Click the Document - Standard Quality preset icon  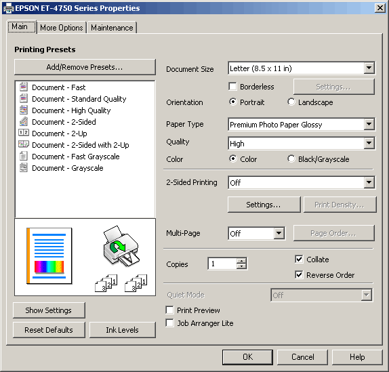click(x=24, y=99)
